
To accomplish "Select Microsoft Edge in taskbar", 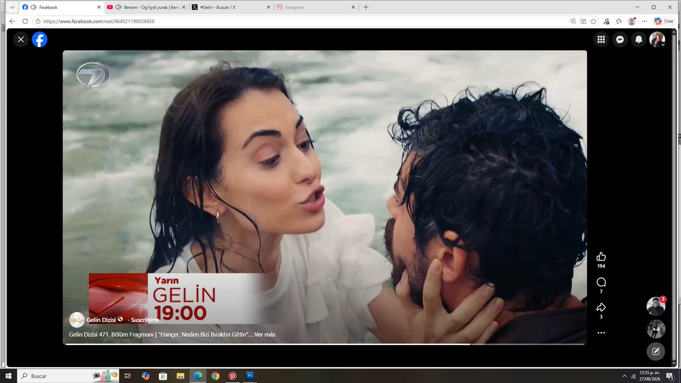I will click(x=197, y=376).
